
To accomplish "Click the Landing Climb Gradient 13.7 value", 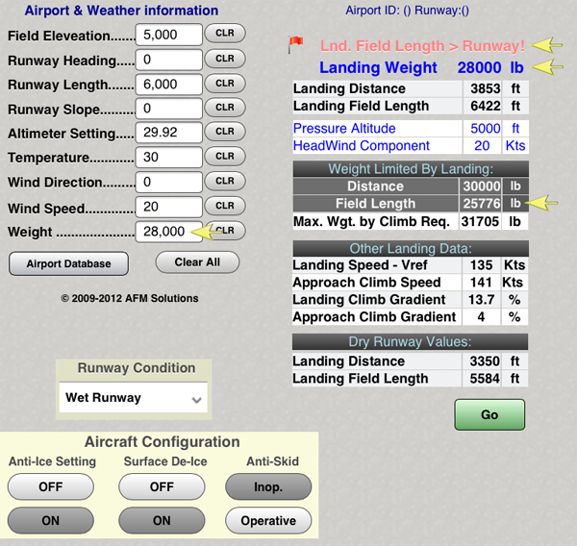I will [482, 300].
